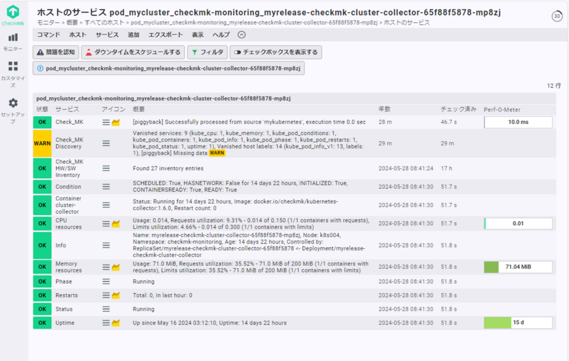Open action menu for Info service
This screenshot has height=361, width=569.
point(106,245)
